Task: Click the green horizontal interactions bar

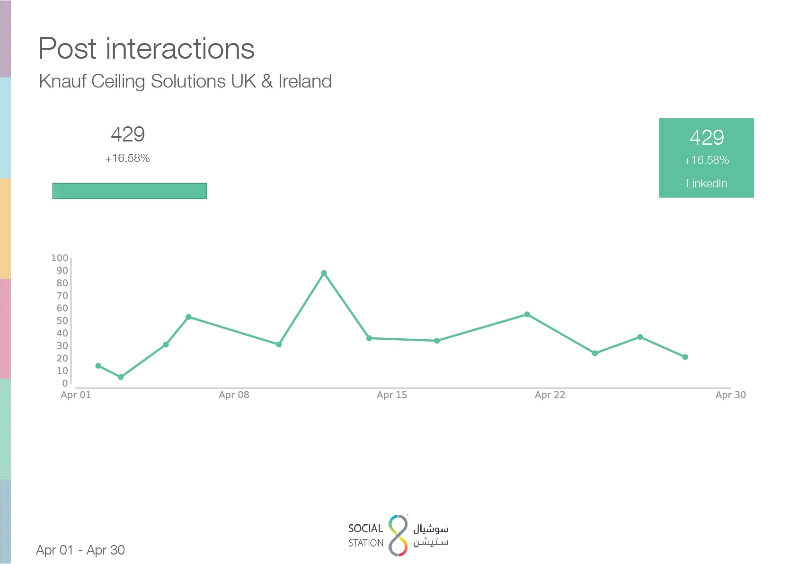Action: [x=130, y=191]
